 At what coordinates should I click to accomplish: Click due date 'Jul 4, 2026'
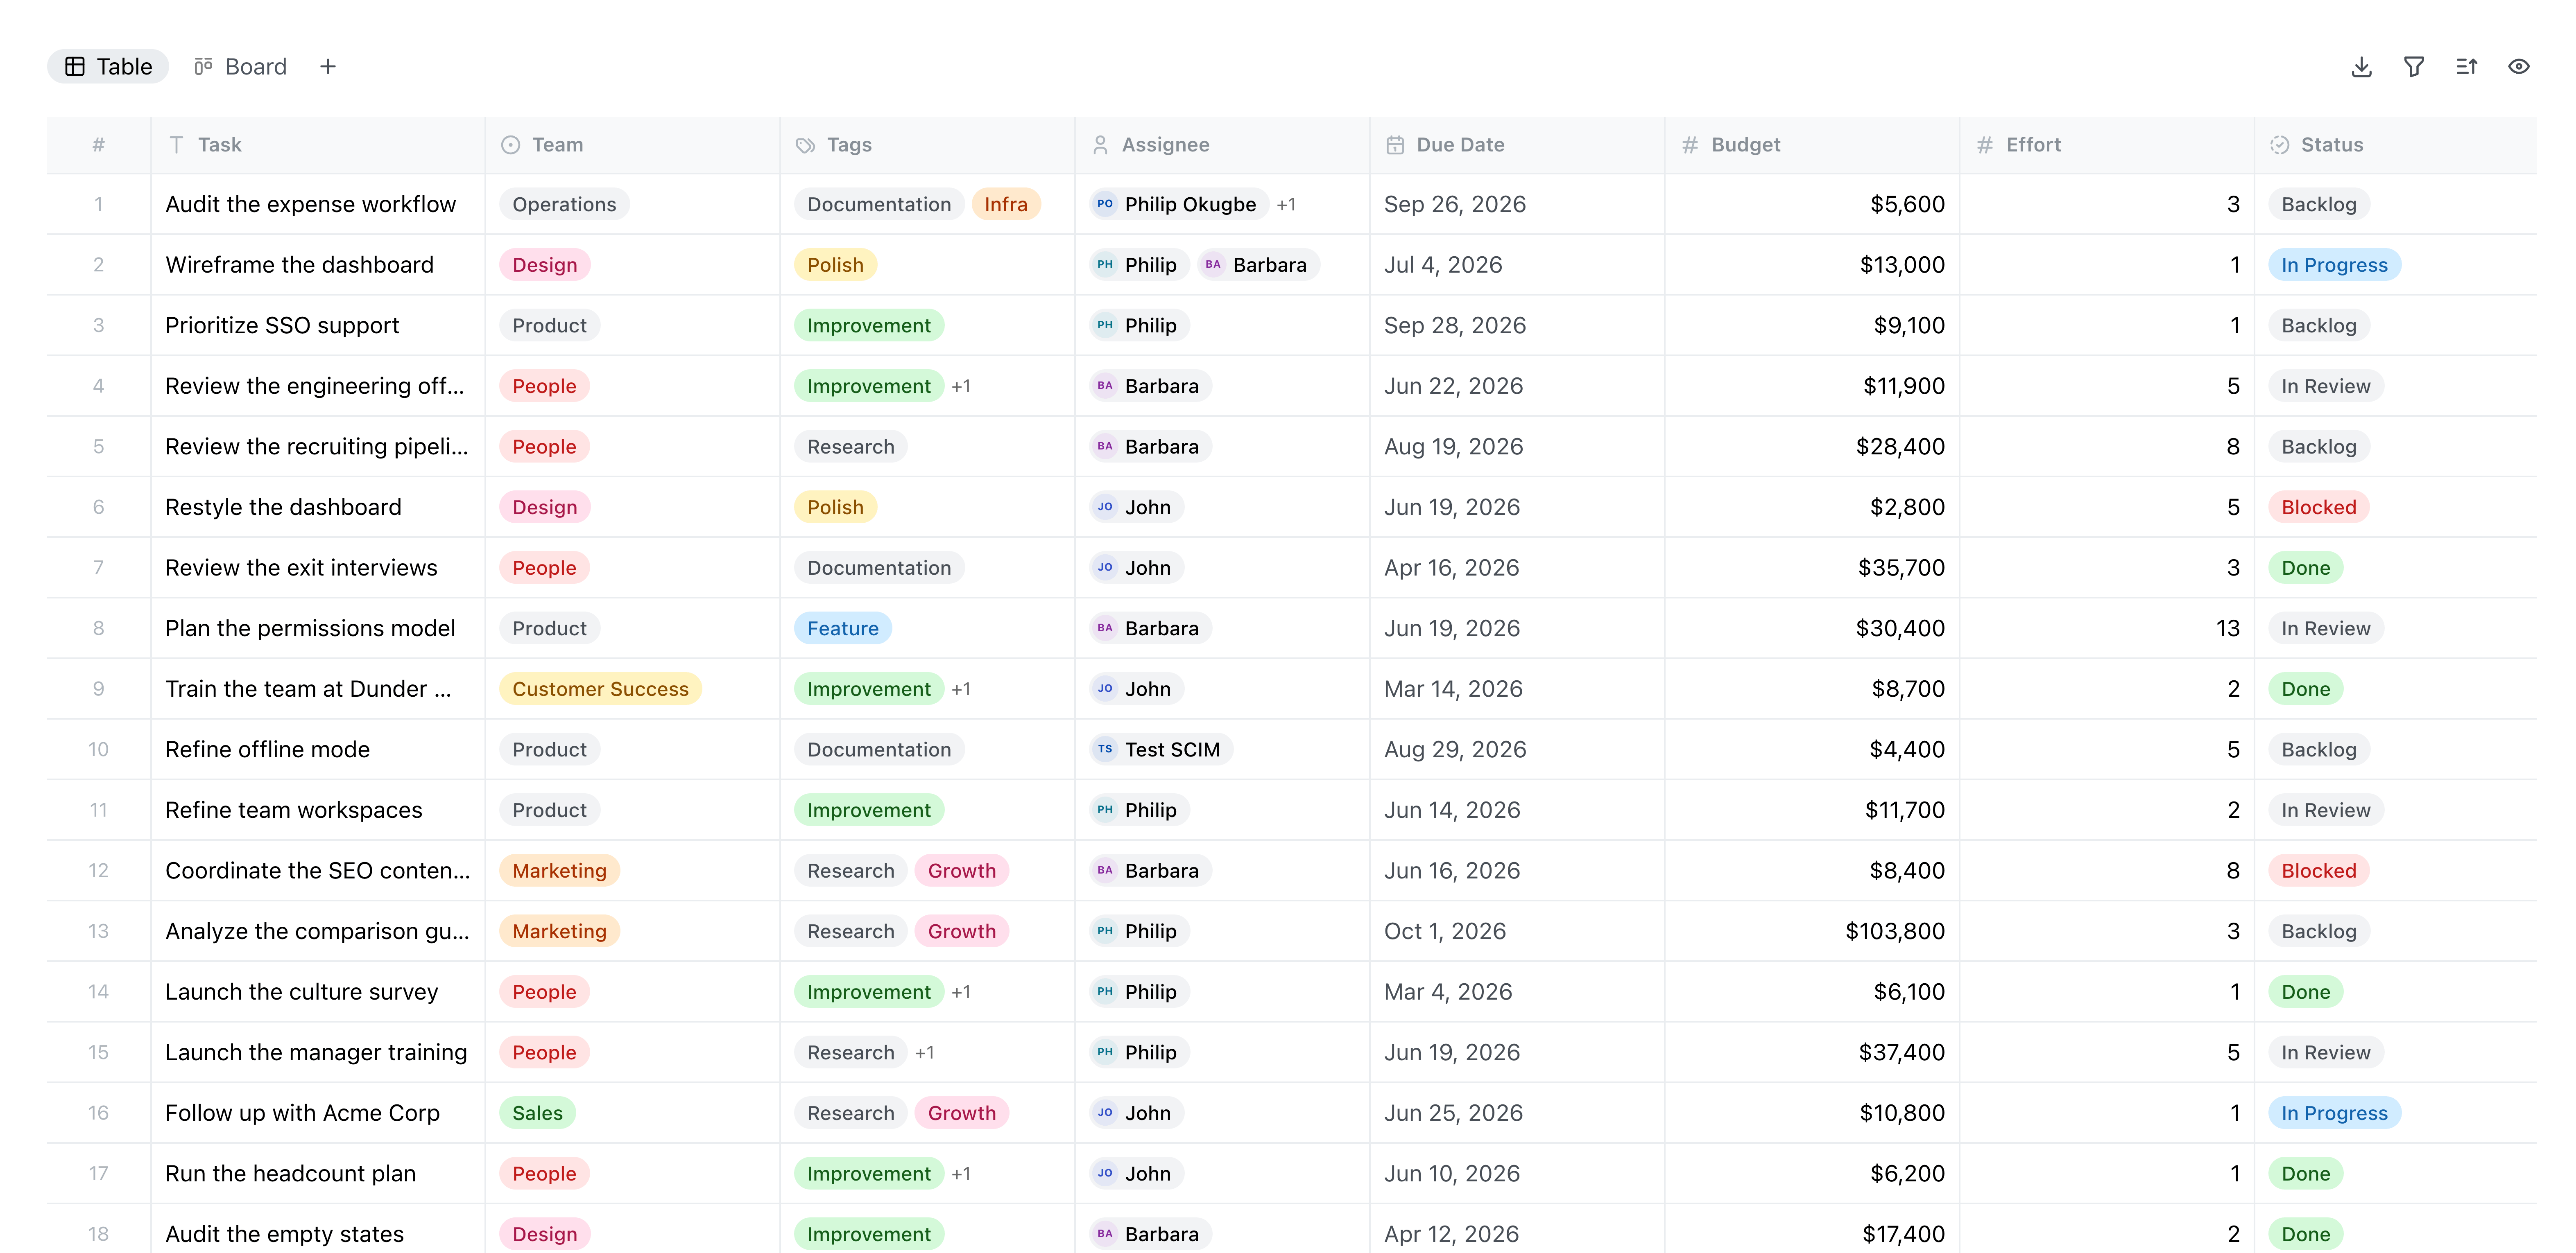1442,265
